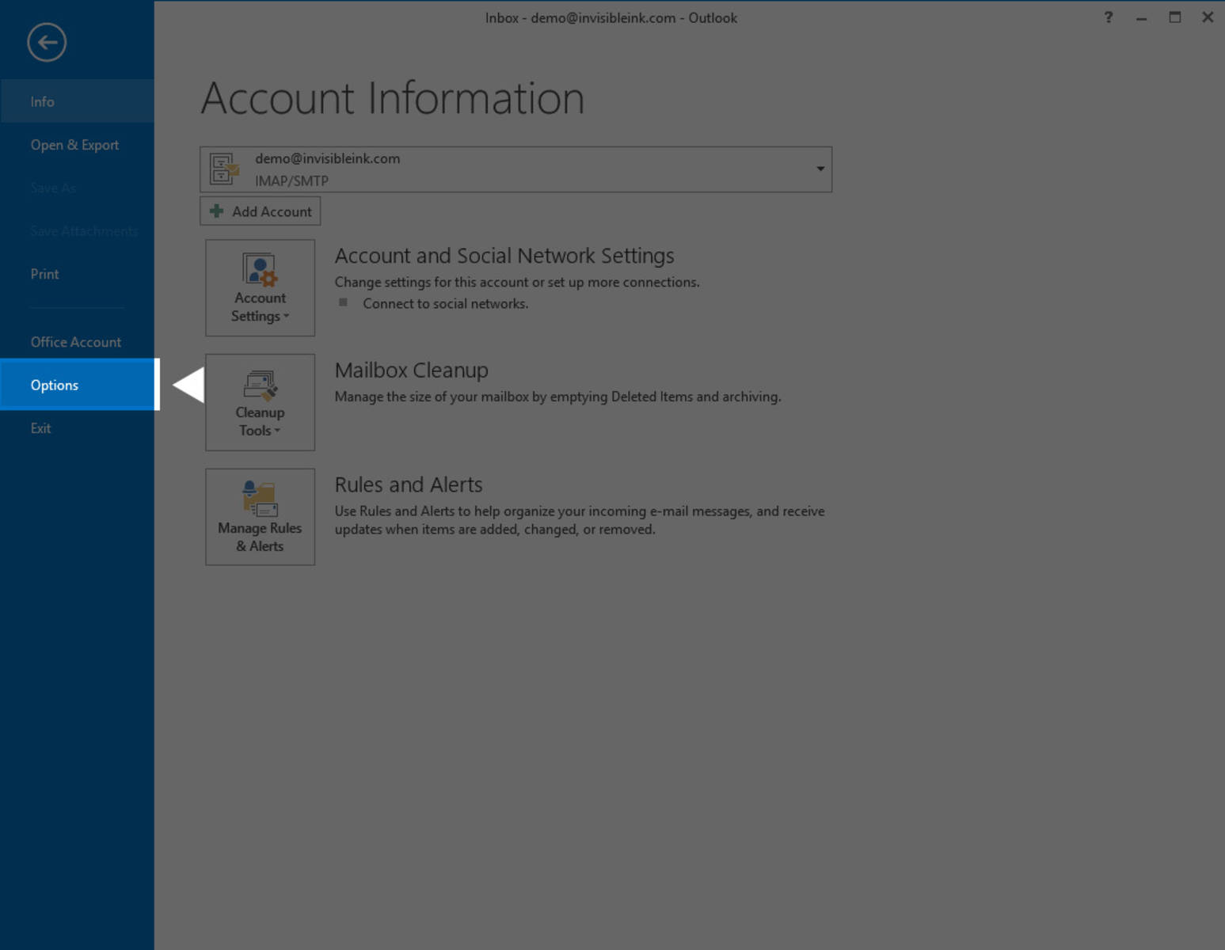This screenshot has height=950, width=1225.
Task: Click the Account Information title
Action: pyautogui.click(x=393, y=98)
